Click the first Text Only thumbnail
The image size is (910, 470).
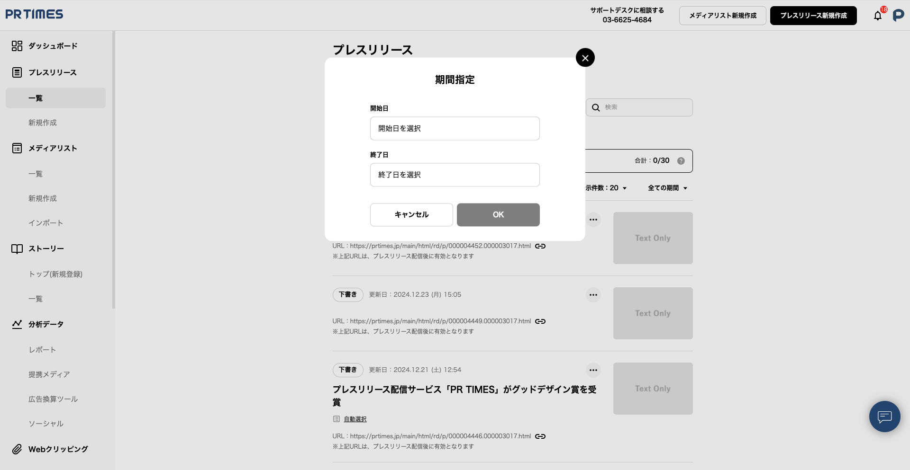coord(653,238)
